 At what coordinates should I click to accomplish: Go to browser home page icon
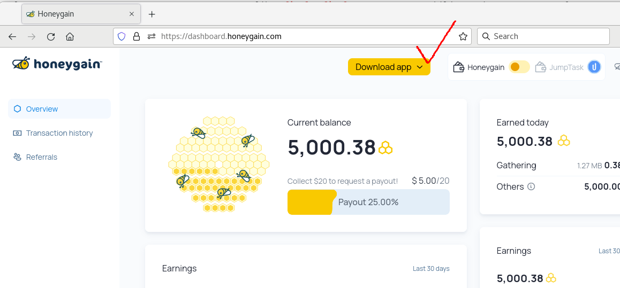(x=70, y=37)
